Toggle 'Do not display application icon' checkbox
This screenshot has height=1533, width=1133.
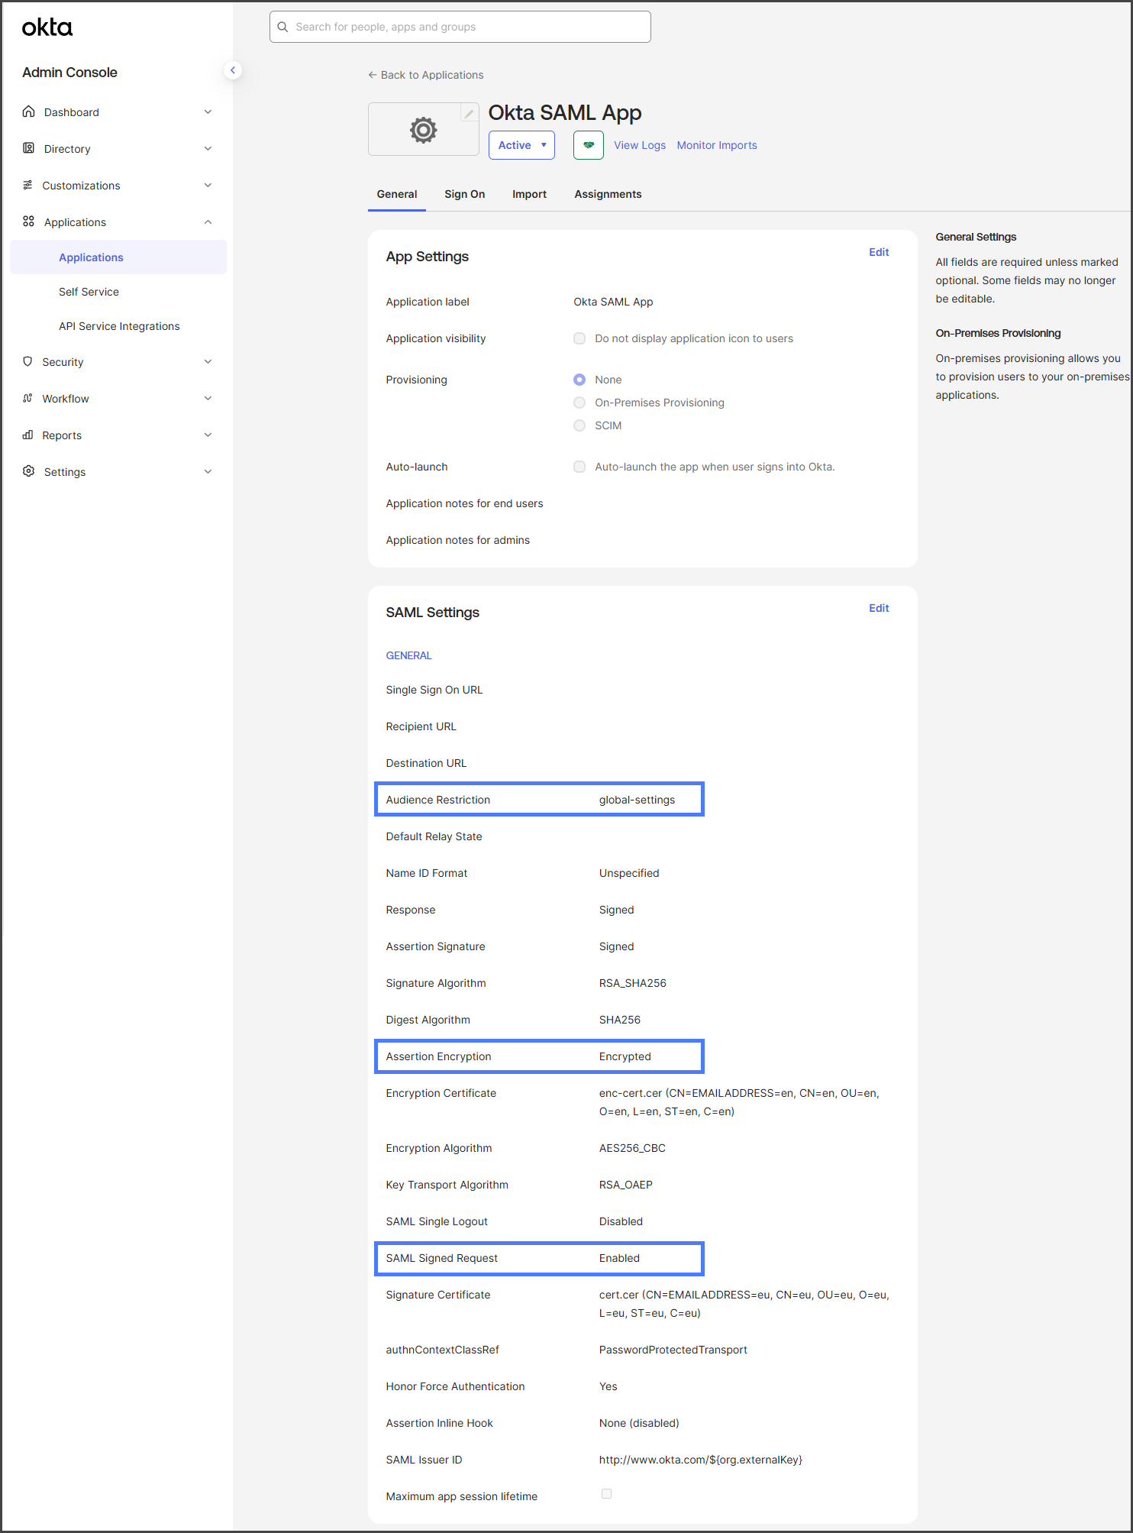(x=579, y=338)
